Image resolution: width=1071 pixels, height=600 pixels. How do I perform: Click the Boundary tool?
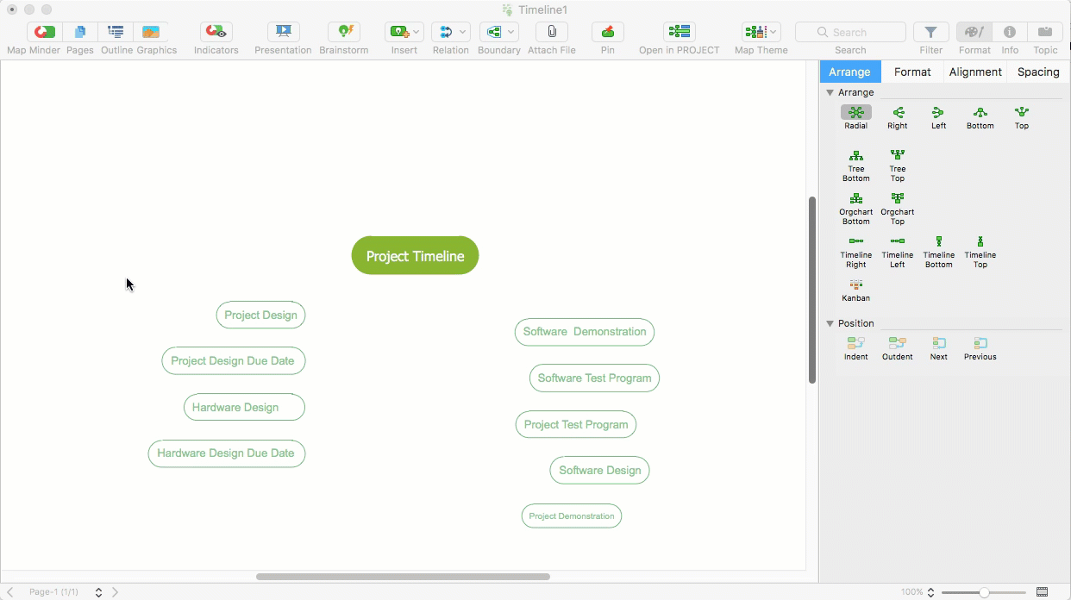click(493, 32)
